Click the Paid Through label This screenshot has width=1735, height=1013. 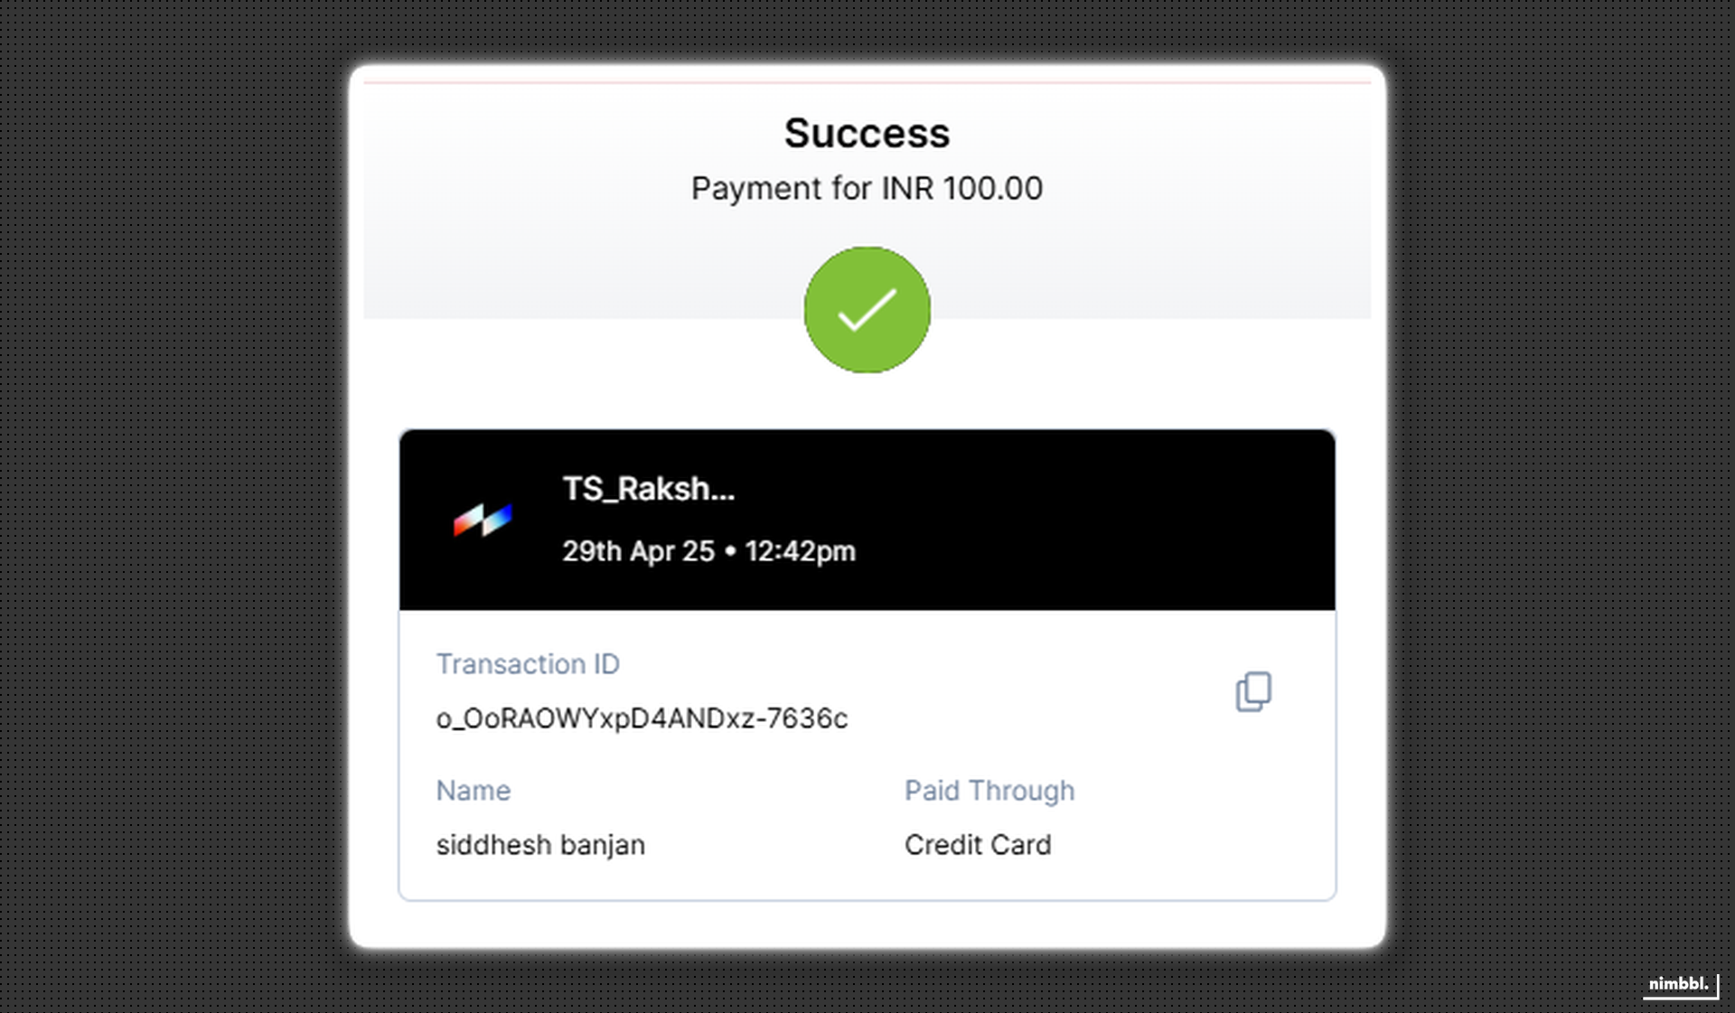989,791
